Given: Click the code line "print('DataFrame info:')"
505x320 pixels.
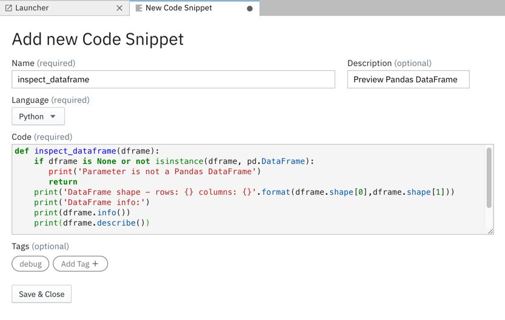Looking at the screenshot, I should click(x=92, y=203).
